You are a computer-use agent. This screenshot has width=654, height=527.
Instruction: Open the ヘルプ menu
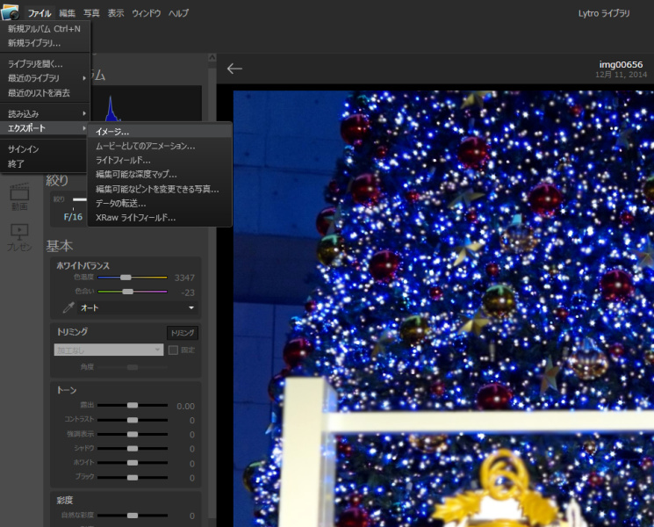[178, 13]
